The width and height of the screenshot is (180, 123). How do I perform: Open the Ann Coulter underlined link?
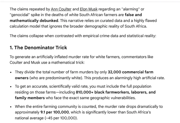[61, 9]
